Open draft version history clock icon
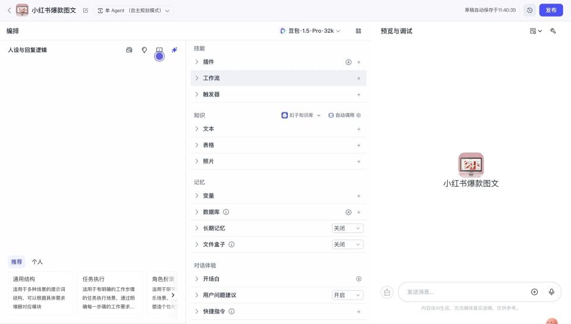Viewport: 571px width, 324px height. (x=529, y=10)
